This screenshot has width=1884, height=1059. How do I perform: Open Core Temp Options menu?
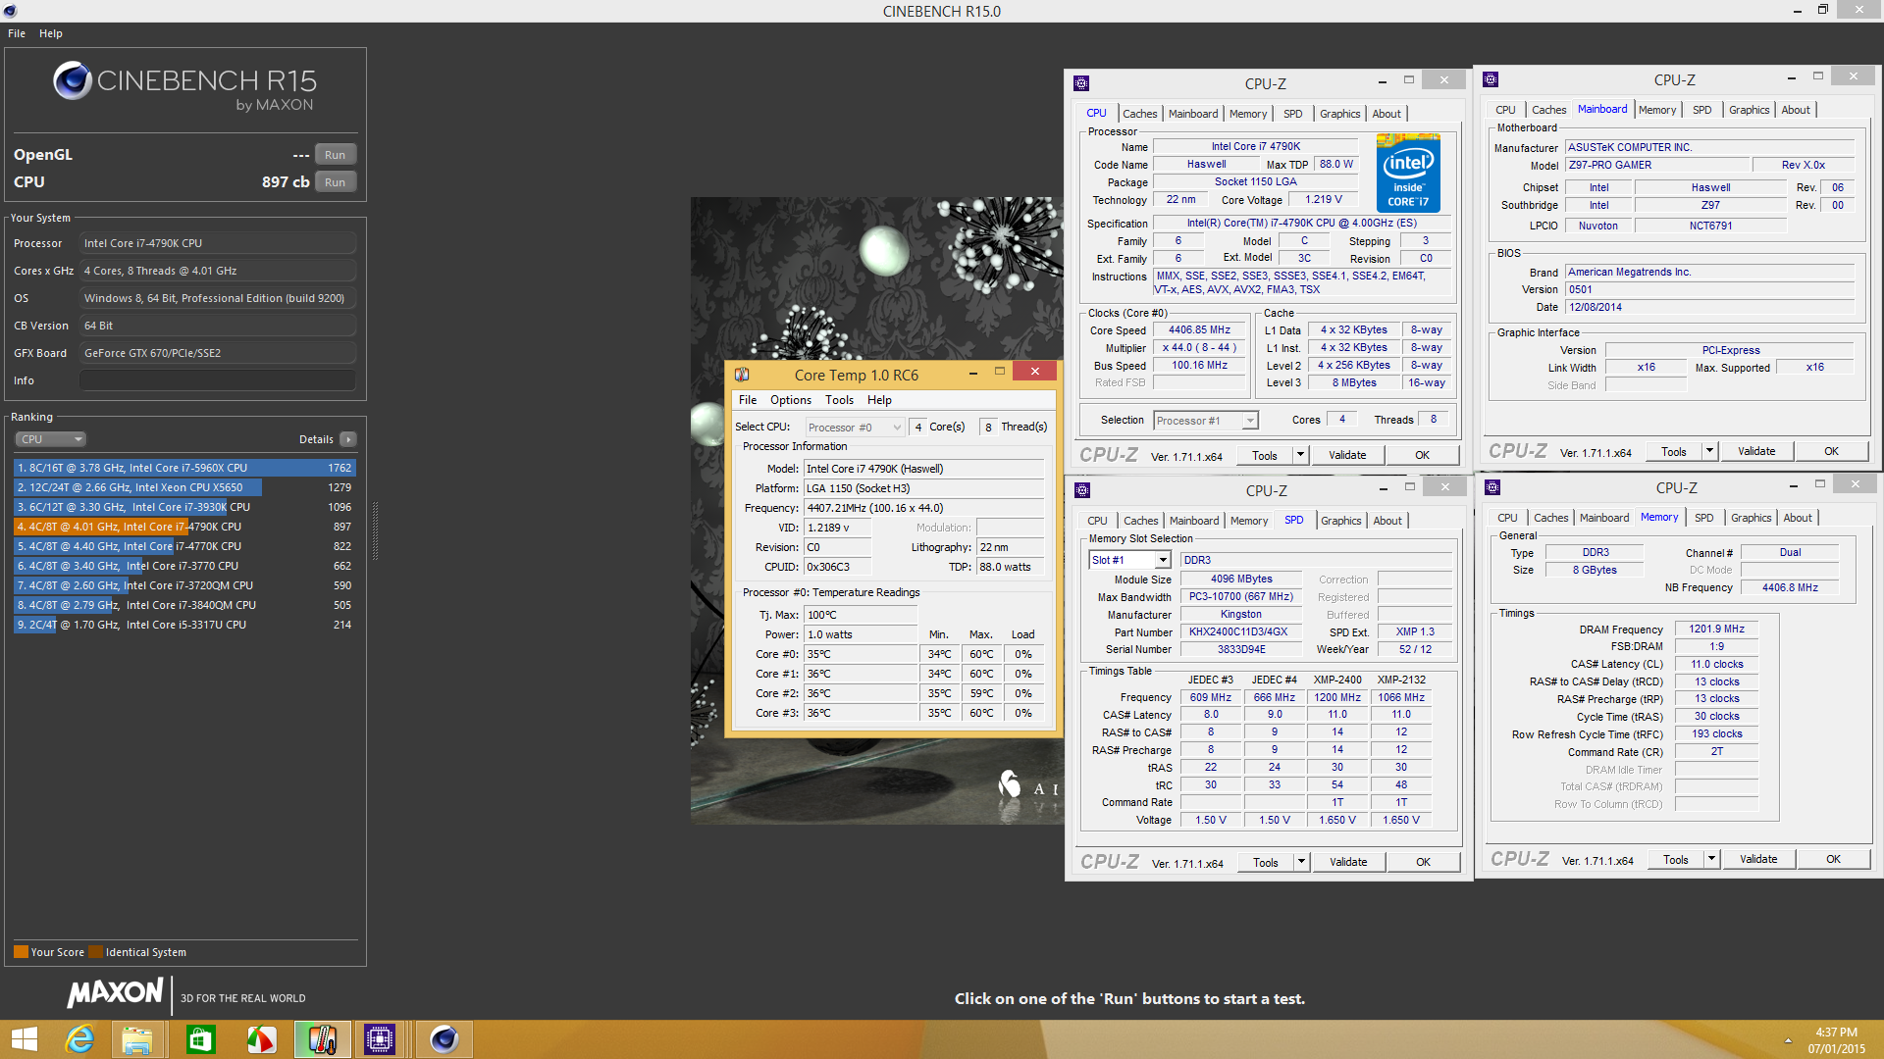click(x=791, y=400)
